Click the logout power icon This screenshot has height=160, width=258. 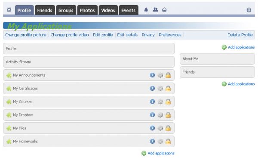(249, 10)
